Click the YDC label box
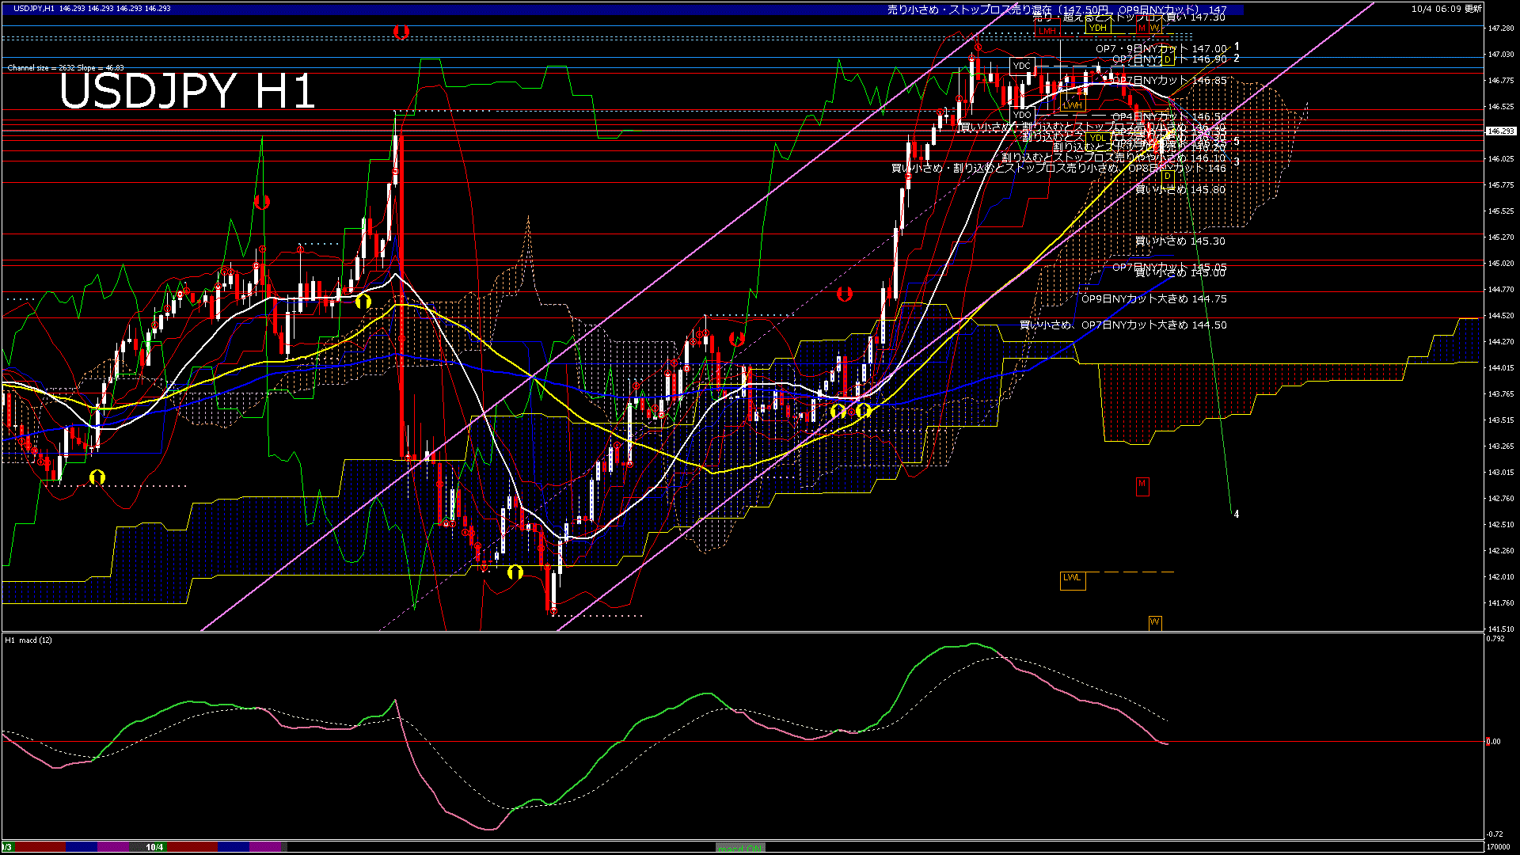 coord(1021,66)
